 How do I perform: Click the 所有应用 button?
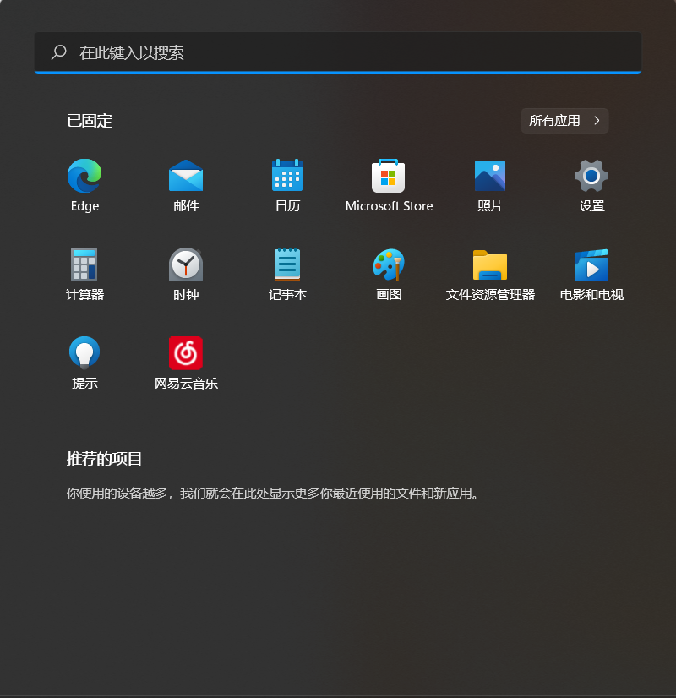564,121
